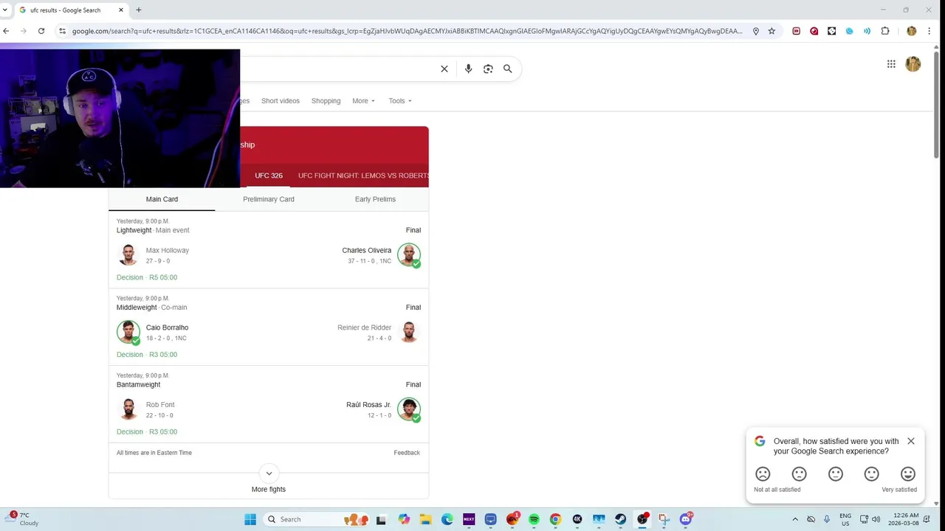Reload the page in Chrome
The image size is (945, 531).
pos(41,31)
